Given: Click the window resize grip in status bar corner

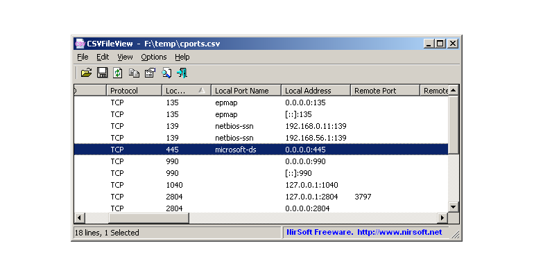Looking at the screenshot, I should (x=455, y=234).
